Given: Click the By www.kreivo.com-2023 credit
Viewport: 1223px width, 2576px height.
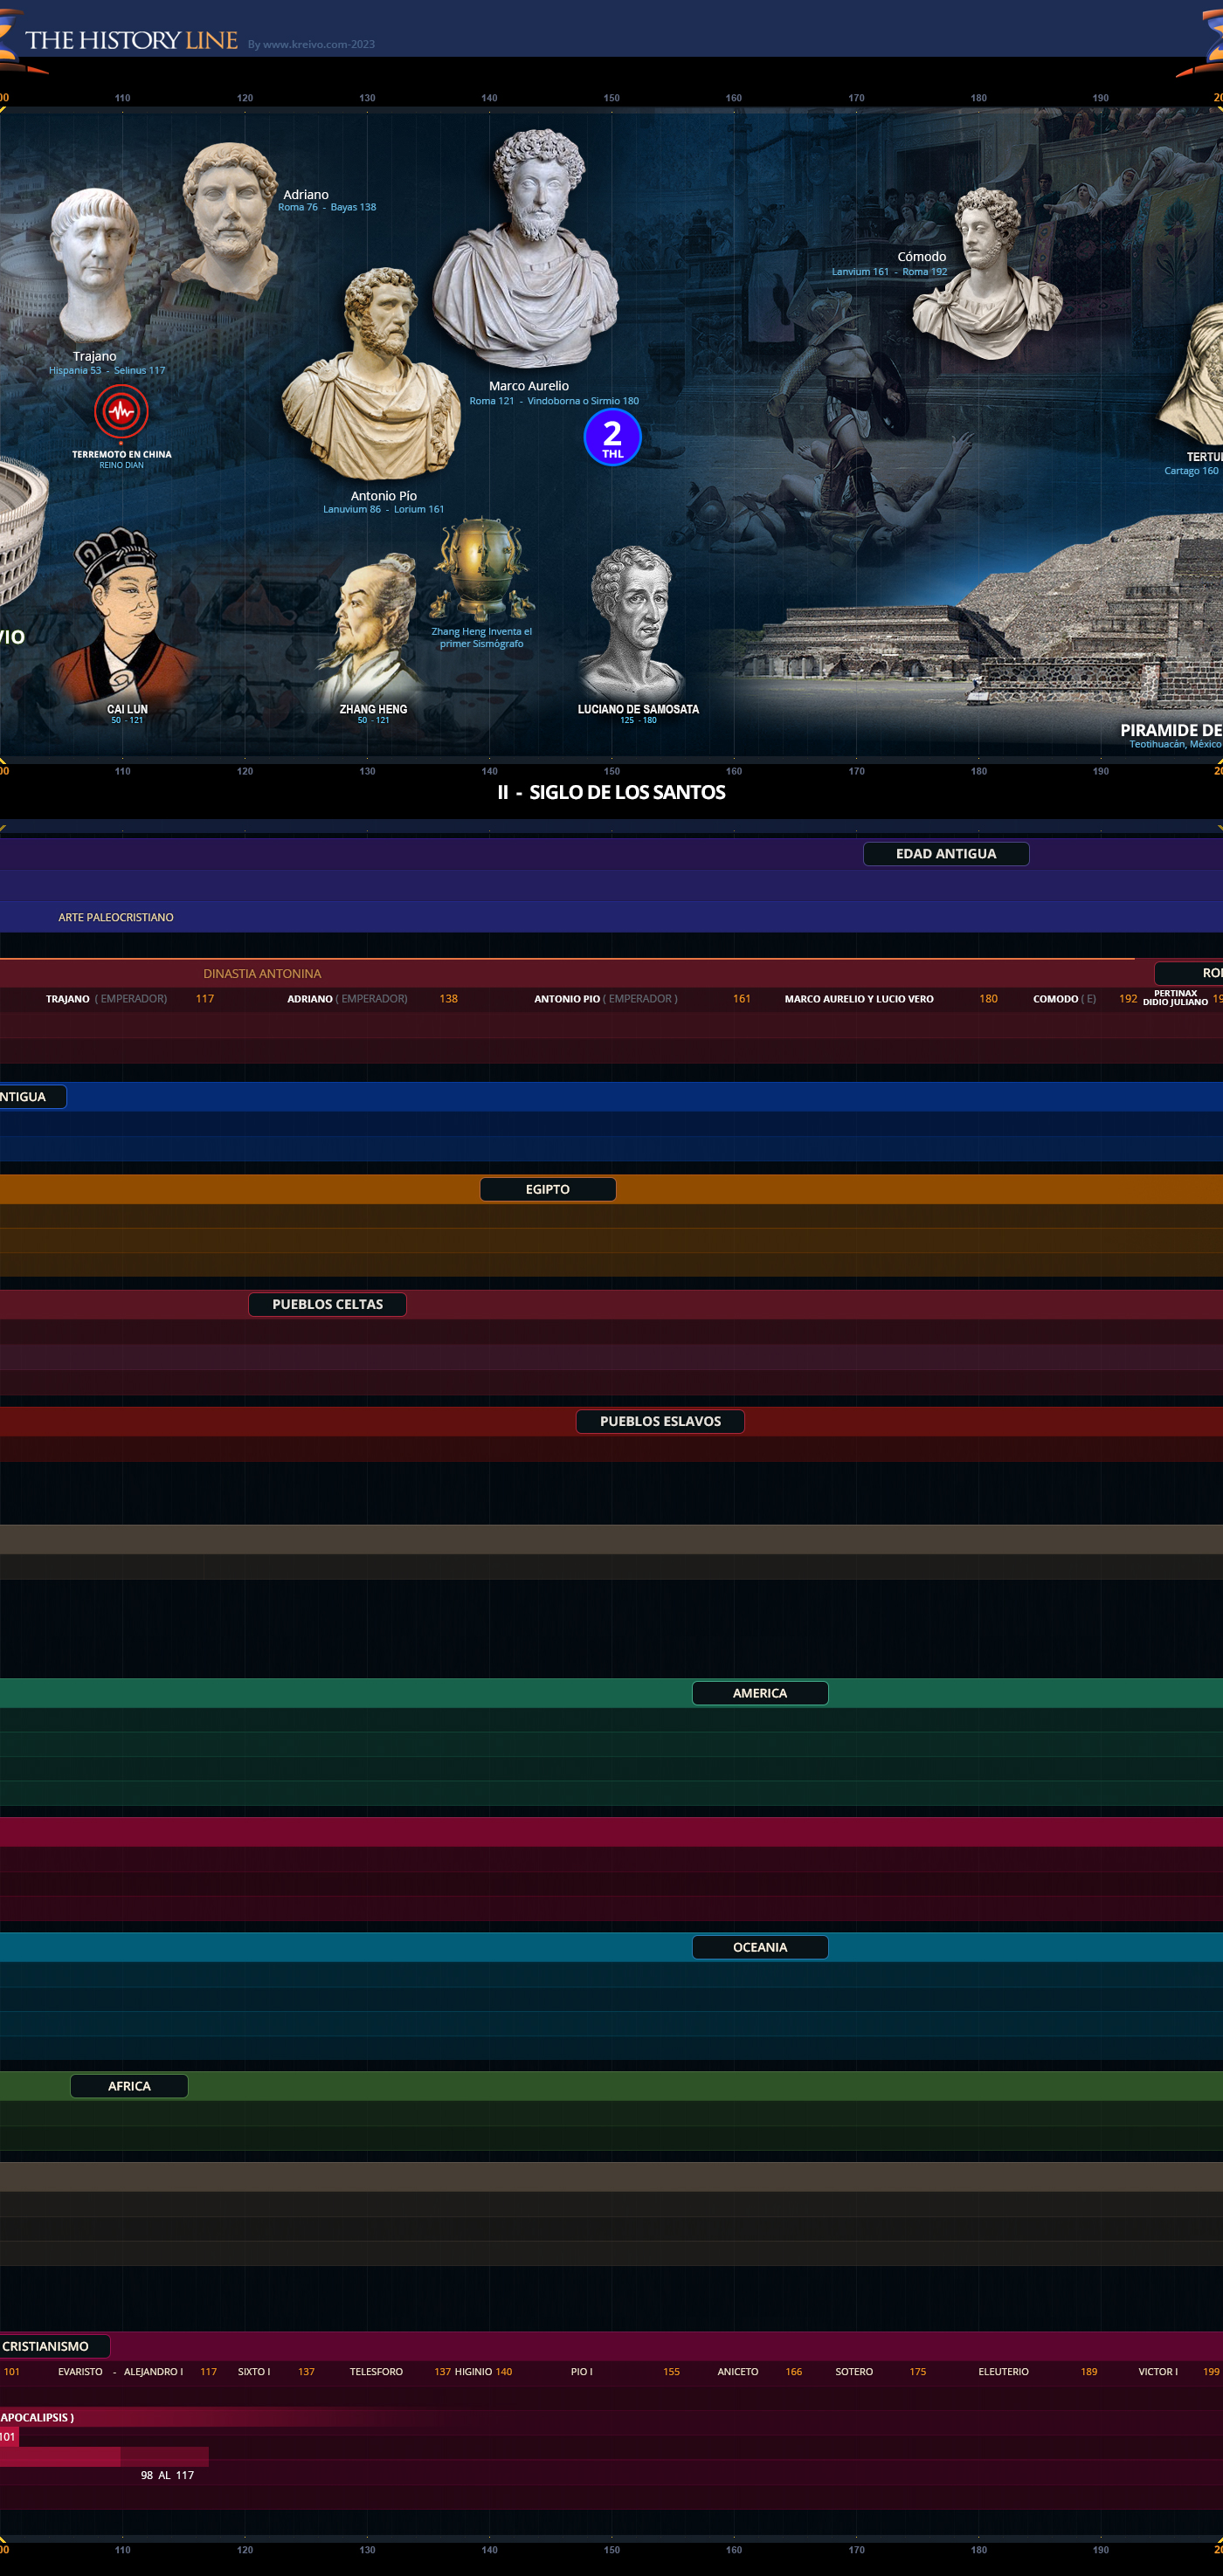Looking at the screenshot, I should point(311,44).
